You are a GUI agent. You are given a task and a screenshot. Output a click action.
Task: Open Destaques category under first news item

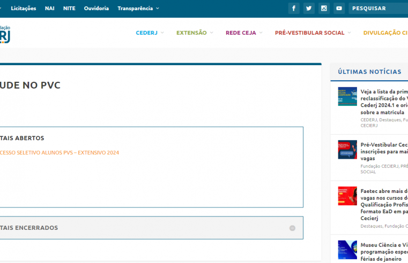(x=390, y=120)
